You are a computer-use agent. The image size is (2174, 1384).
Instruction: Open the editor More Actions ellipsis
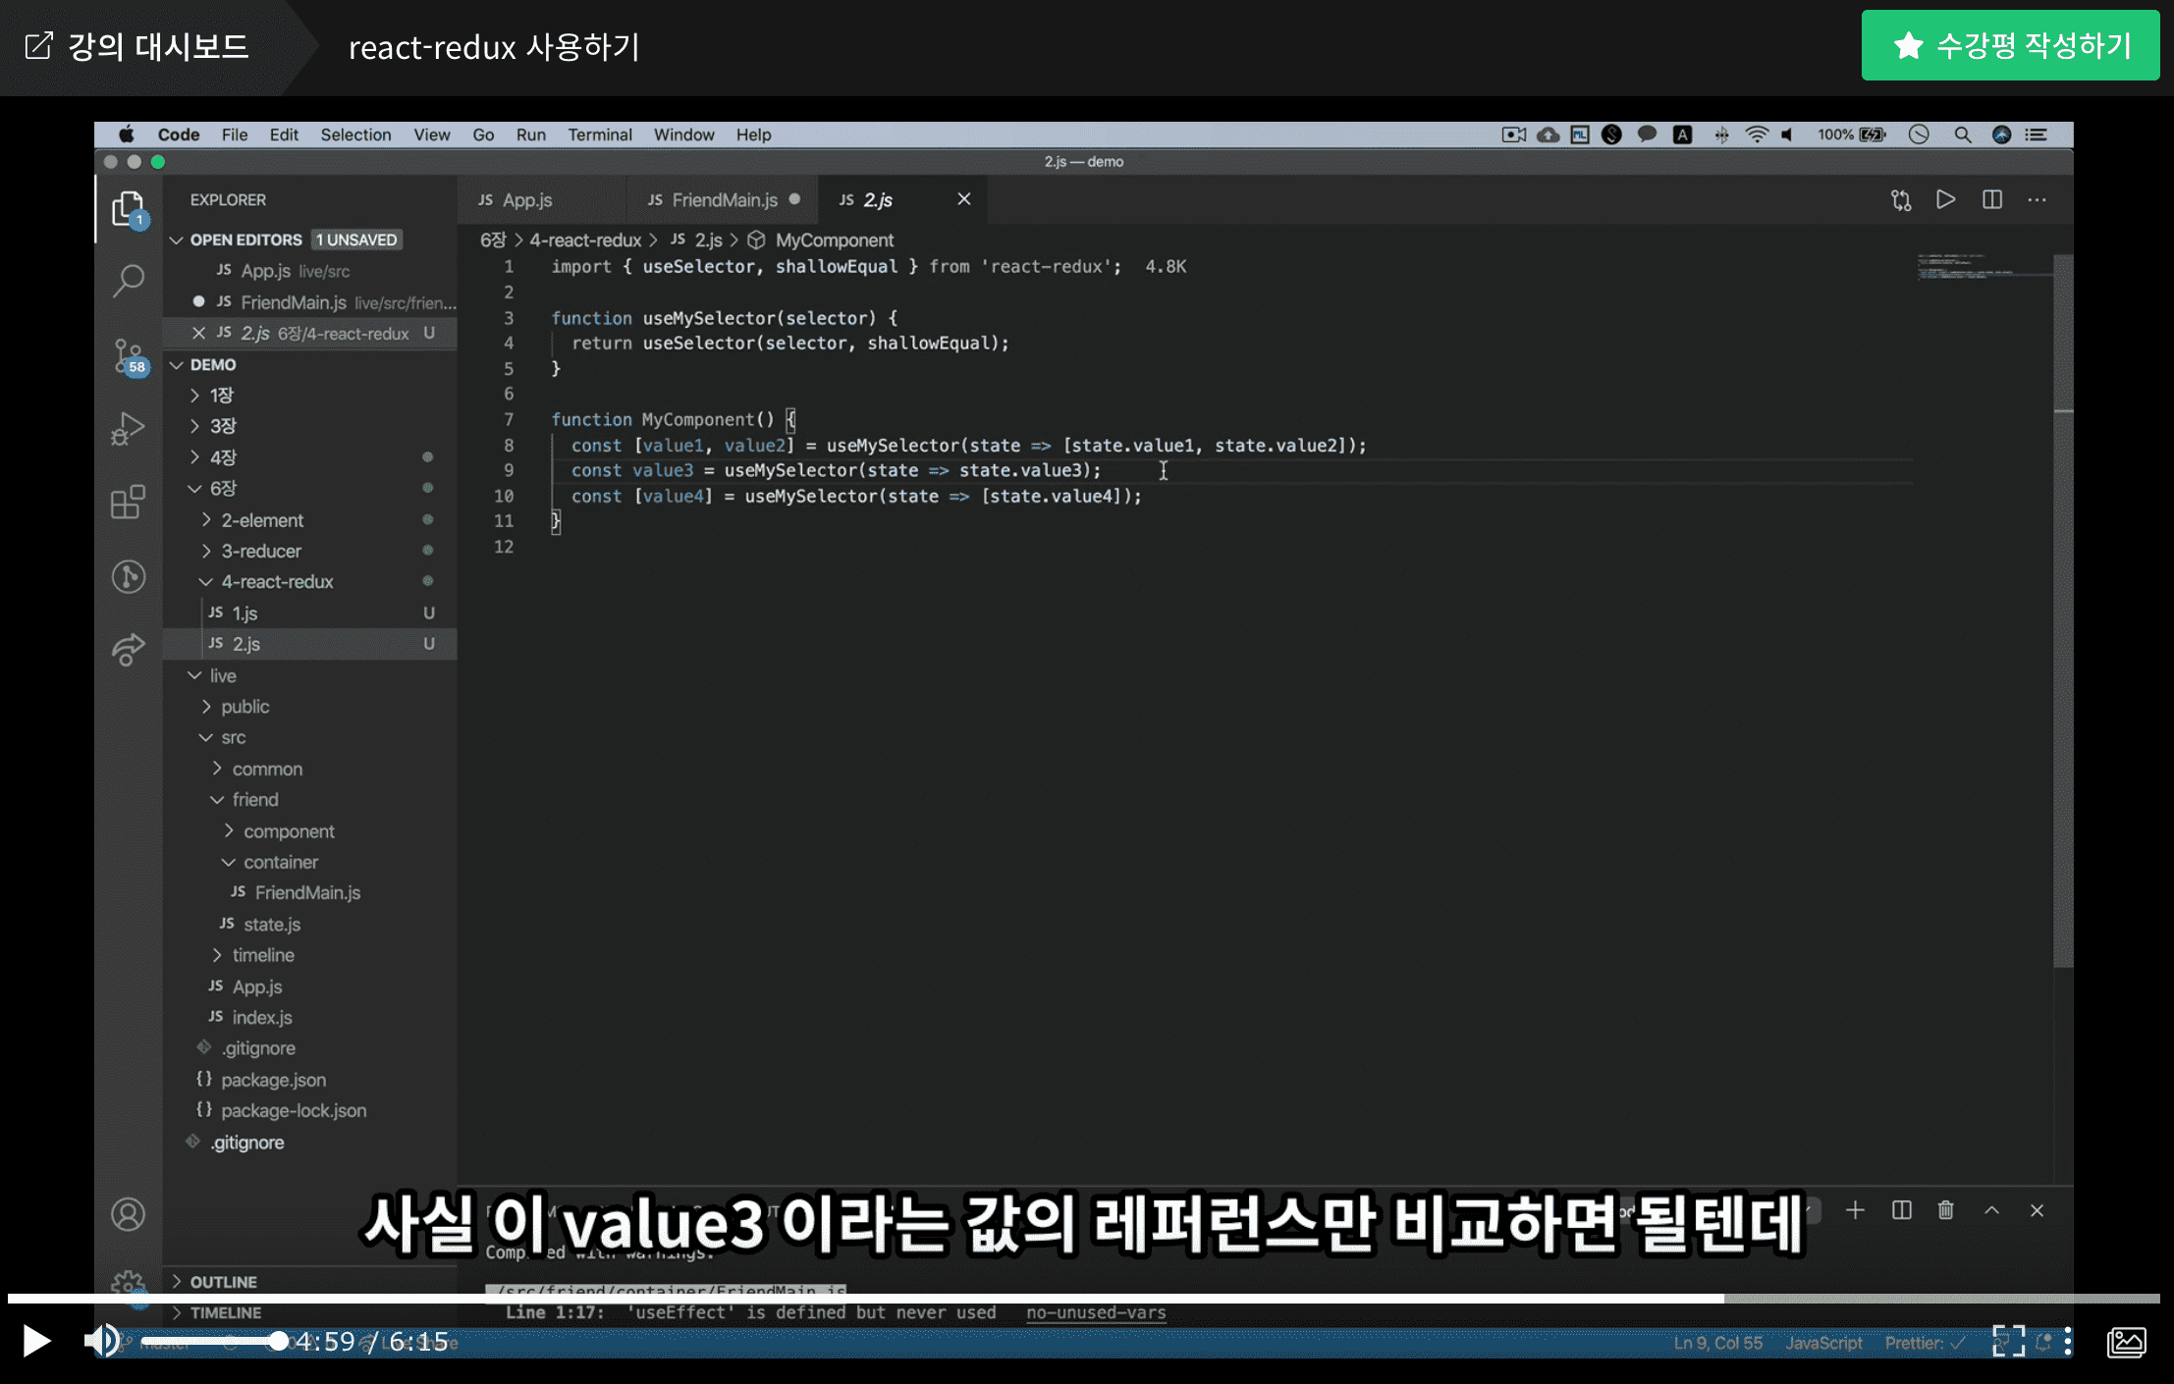coord(2038,200)
